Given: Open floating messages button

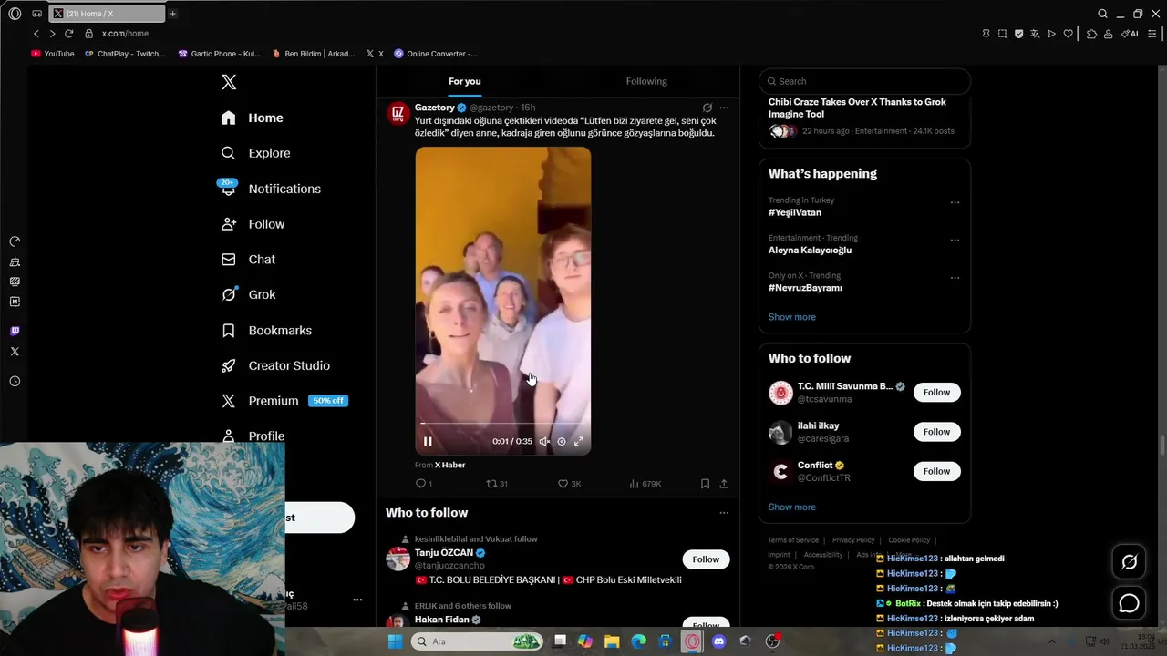Looking at the screenshot, I should (1129, 603).
